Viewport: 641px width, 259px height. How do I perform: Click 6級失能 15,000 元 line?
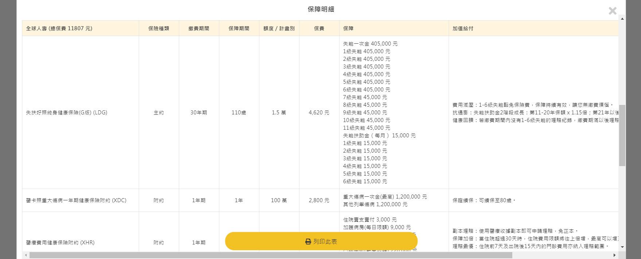click(365, 181)
